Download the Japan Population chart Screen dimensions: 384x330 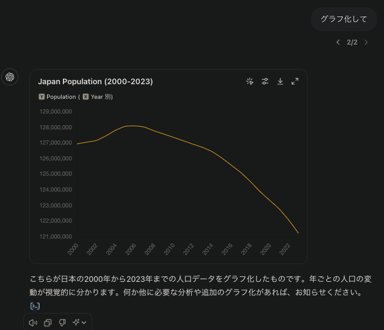(x=280, y=81)
